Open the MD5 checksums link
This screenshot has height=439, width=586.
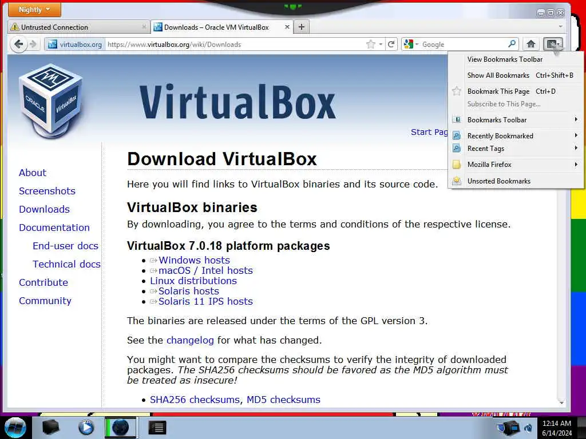click(x=283, y=400)
